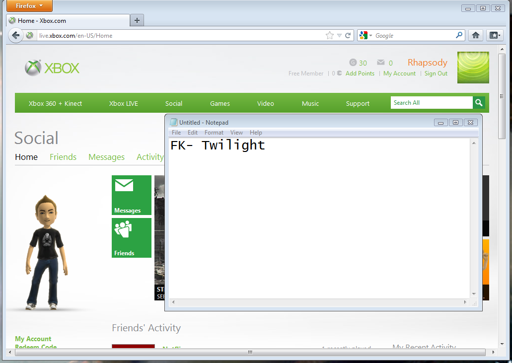This screenshot has height=363, width=512.
Task: Click the Gamerscore value 30
Action: point(363,63)
